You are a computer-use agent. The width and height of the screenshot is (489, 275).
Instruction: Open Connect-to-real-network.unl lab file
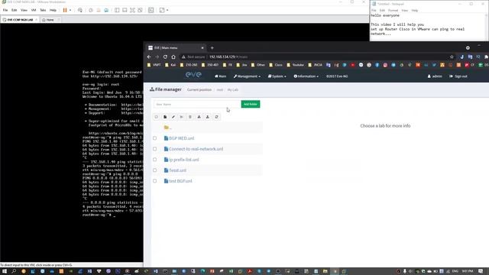[196, 149]
